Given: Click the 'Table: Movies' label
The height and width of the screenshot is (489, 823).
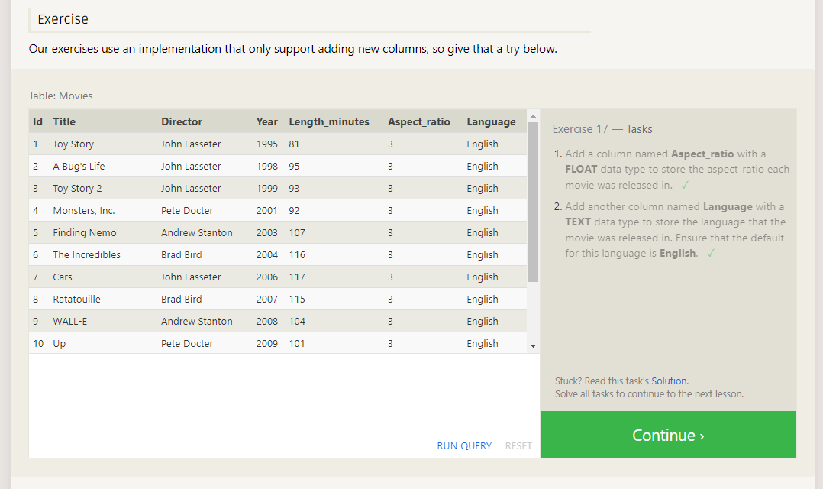Looking at the screenshot, I should tap(60, 96).
